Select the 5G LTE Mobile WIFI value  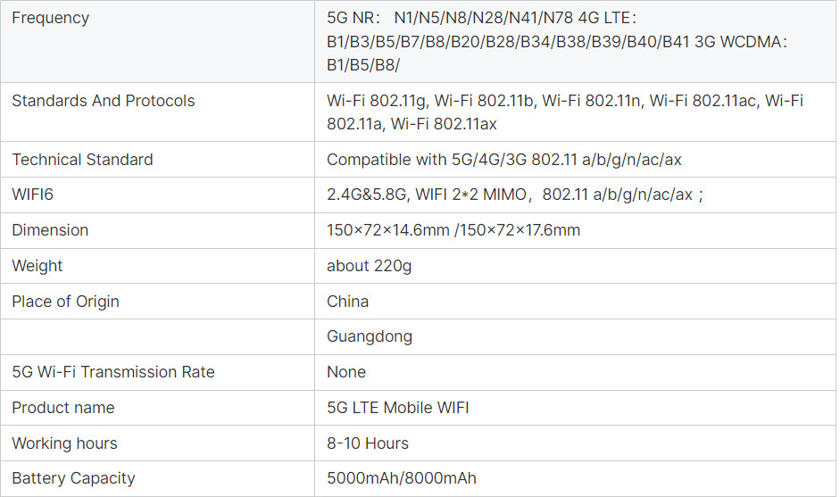point(397,408)
